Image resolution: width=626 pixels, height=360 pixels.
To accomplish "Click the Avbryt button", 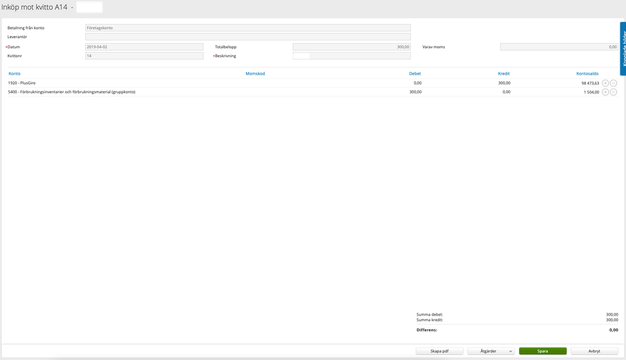I will click(x=594, y=351).
